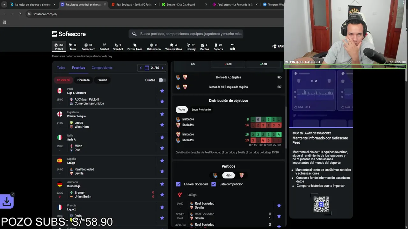Unfavorite the Leeds vs West Ham star
The height and width of the screenshot is (229, 408).
pyautogui.click(x=162, y=125)
